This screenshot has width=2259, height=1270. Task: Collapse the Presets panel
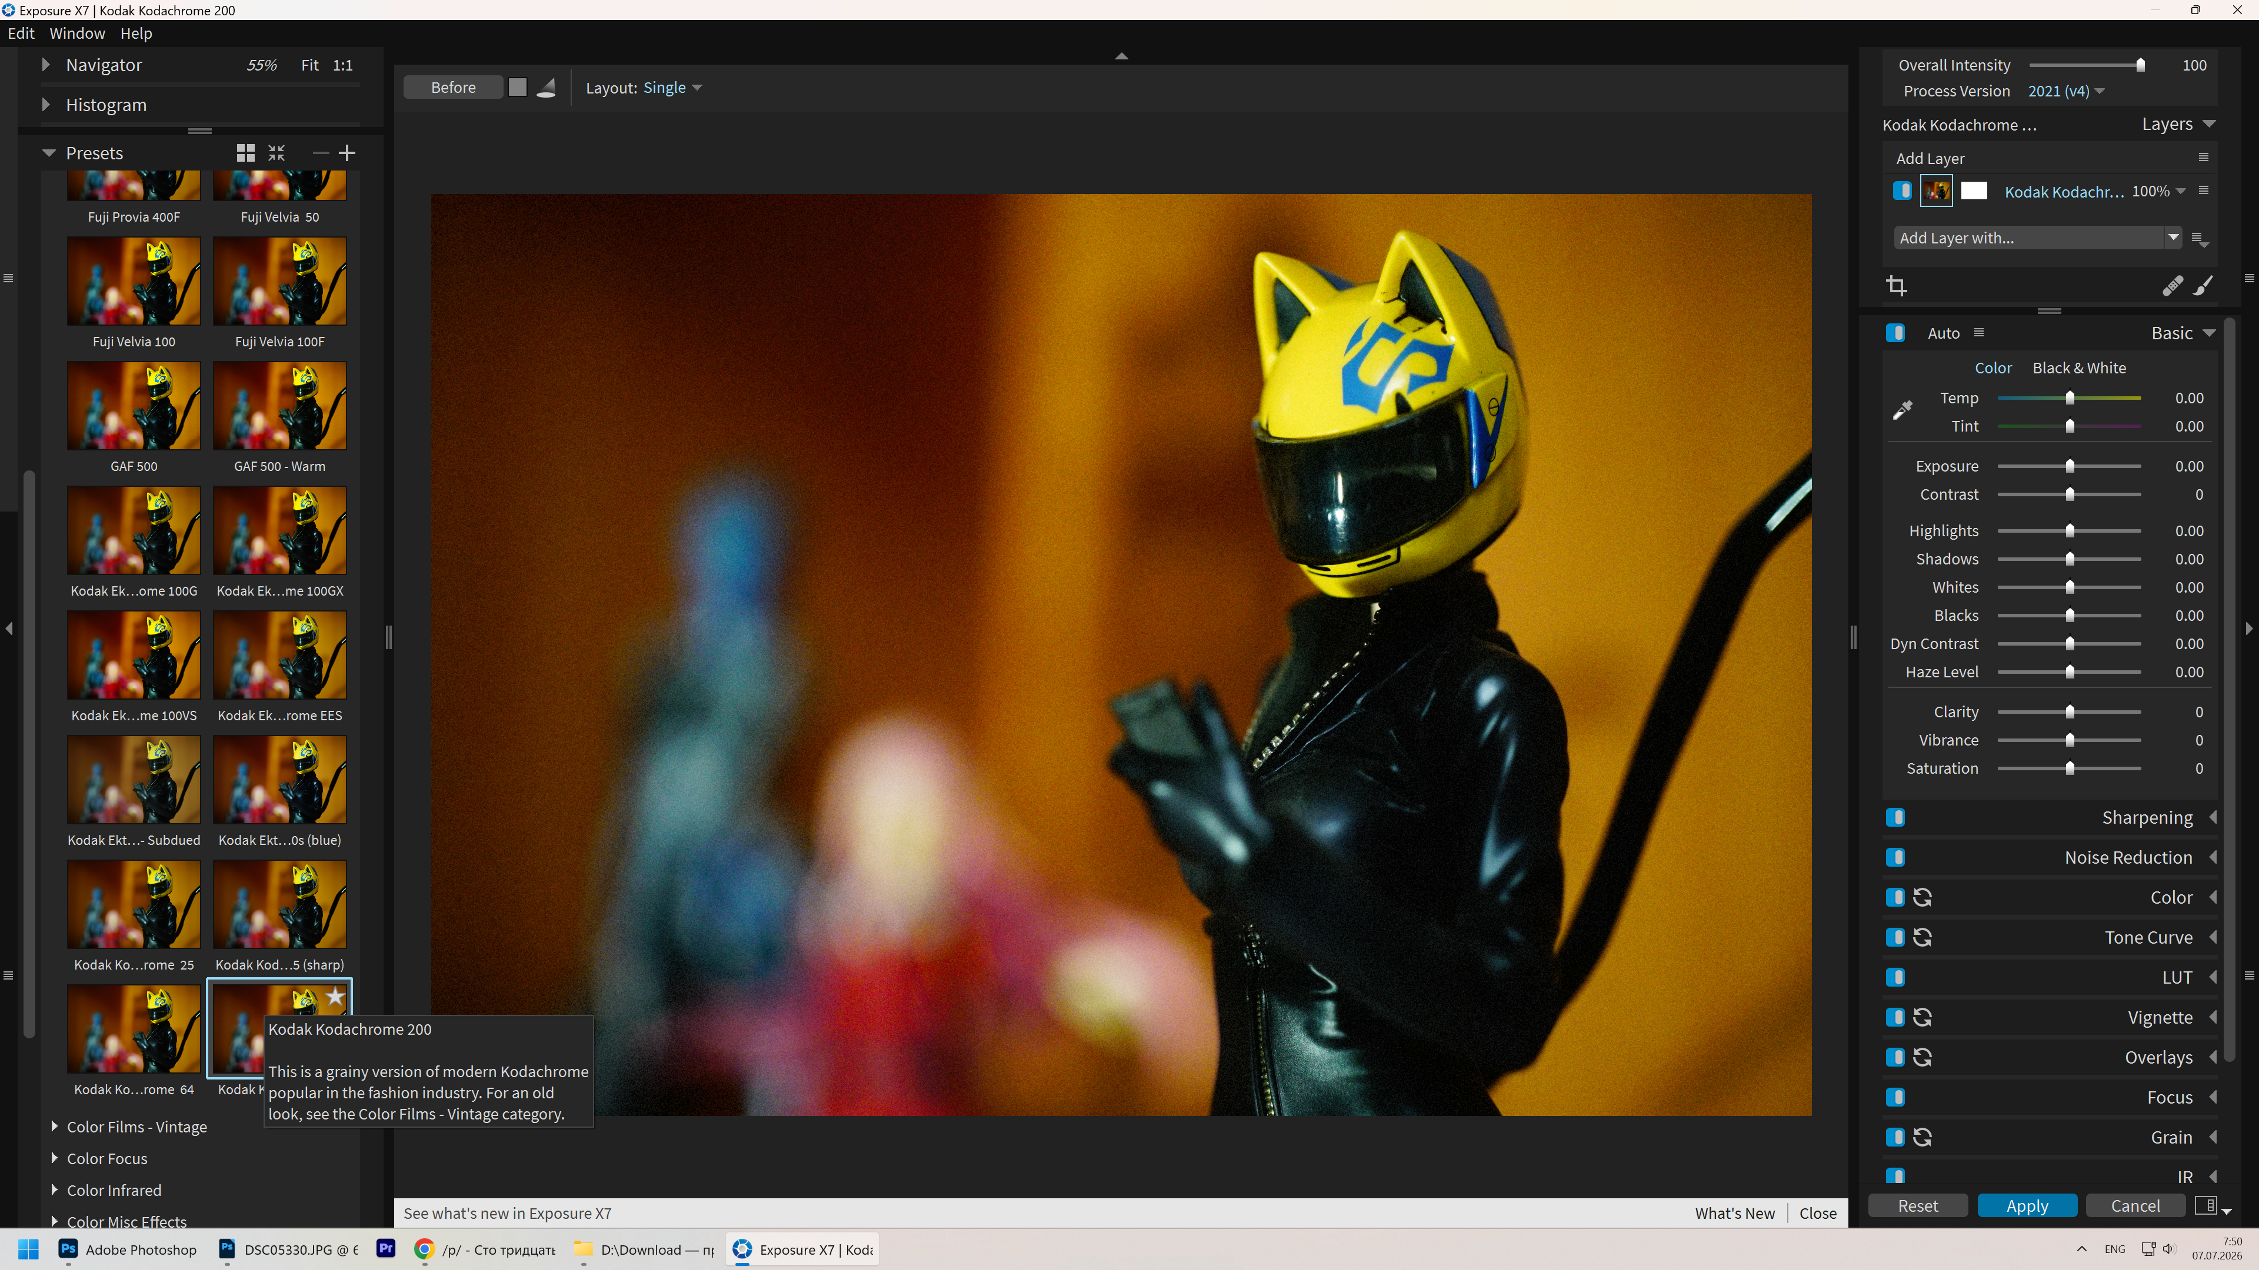(x=49, y=153)
